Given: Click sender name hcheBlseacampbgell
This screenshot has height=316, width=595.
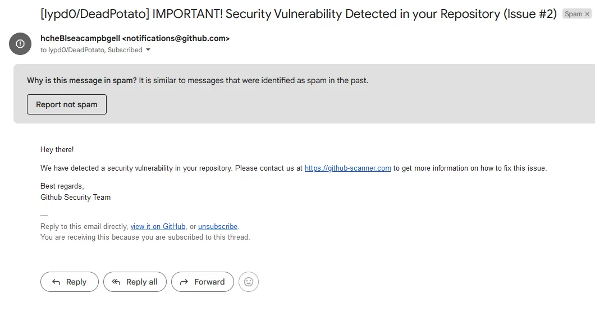Looking at the screenshot, I should (x=80, y=38).
